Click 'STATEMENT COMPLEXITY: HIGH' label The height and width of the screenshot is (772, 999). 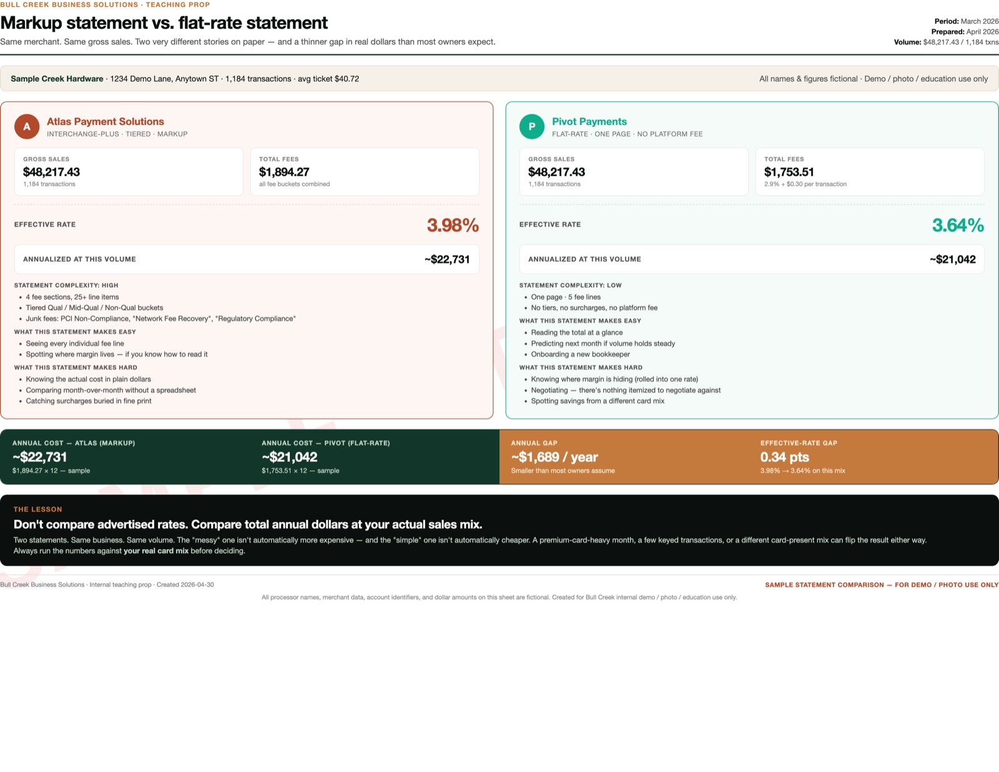point(66,285)
